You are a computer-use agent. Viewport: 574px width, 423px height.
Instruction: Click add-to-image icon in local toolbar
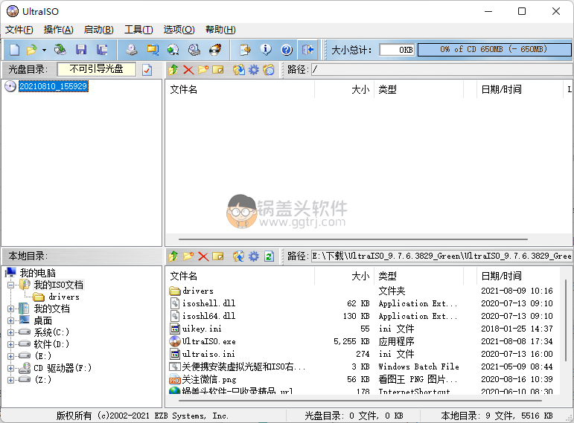point(239,256)
